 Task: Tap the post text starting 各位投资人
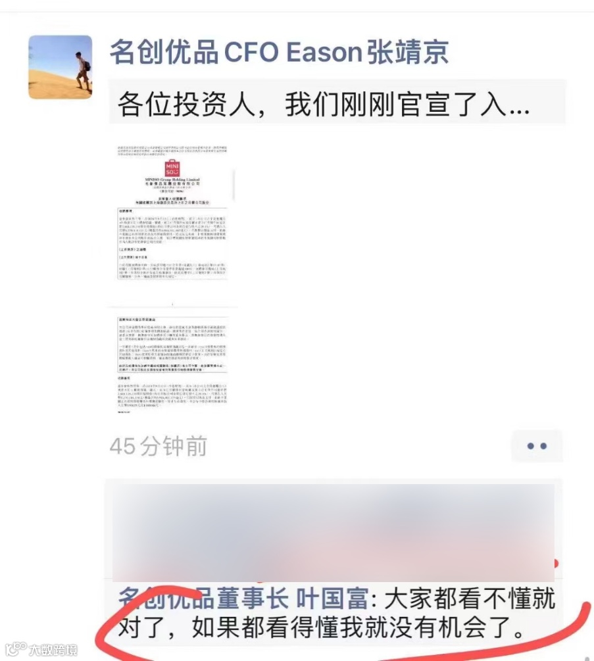click(324, 104)
